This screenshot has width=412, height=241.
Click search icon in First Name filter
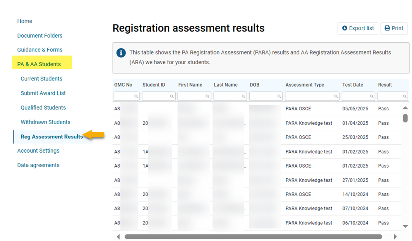pyautogui.click(x=207, y=96)
